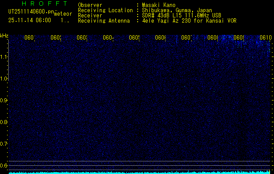Click the 0601 time marker
The width and height of the screenshot is (274, 174).
(30, 38)
